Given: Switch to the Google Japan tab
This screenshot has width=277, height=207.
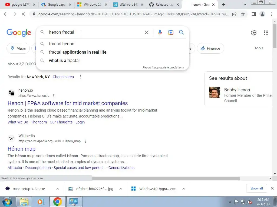Looking at the screenshot, I should click(x=56, y=5).
